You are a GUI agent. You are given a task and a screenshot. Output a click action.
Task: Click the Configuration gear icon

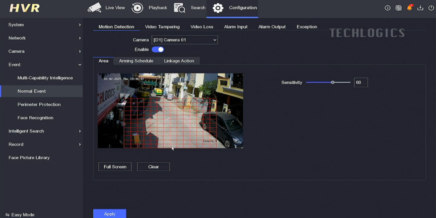point(218,8)
